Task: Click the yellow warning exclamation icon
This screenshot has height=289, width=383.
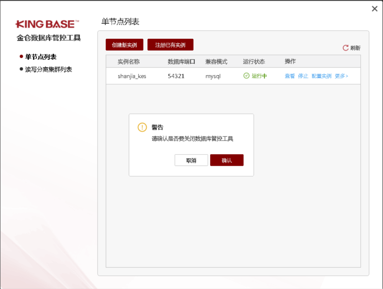Action: point(142,127)
